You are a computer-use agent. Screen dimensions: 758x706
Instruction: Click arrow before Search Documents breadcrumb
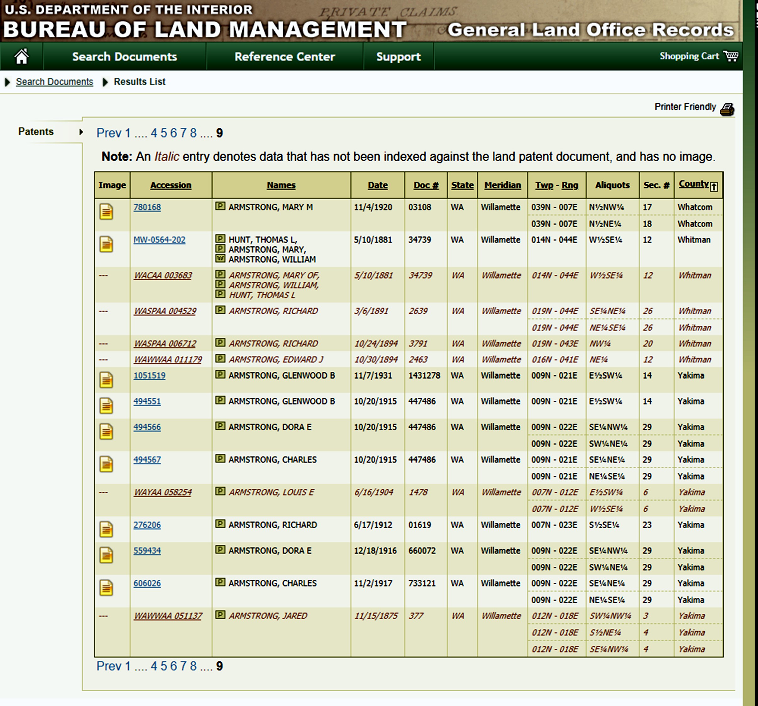click(x=7, y=82)
